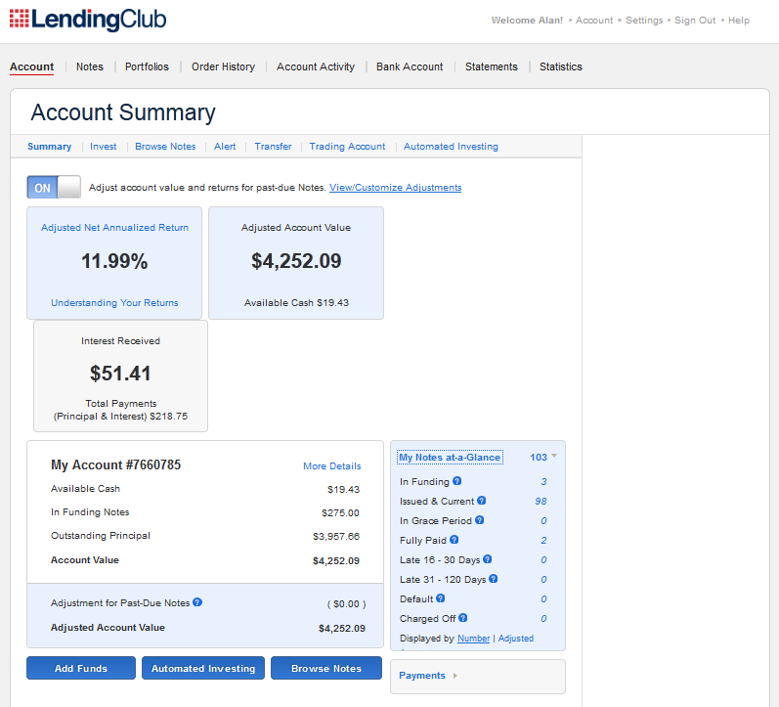Select the Summary sub-tab
This screenshot has height=707, width=779.
(x=49, y=147)
